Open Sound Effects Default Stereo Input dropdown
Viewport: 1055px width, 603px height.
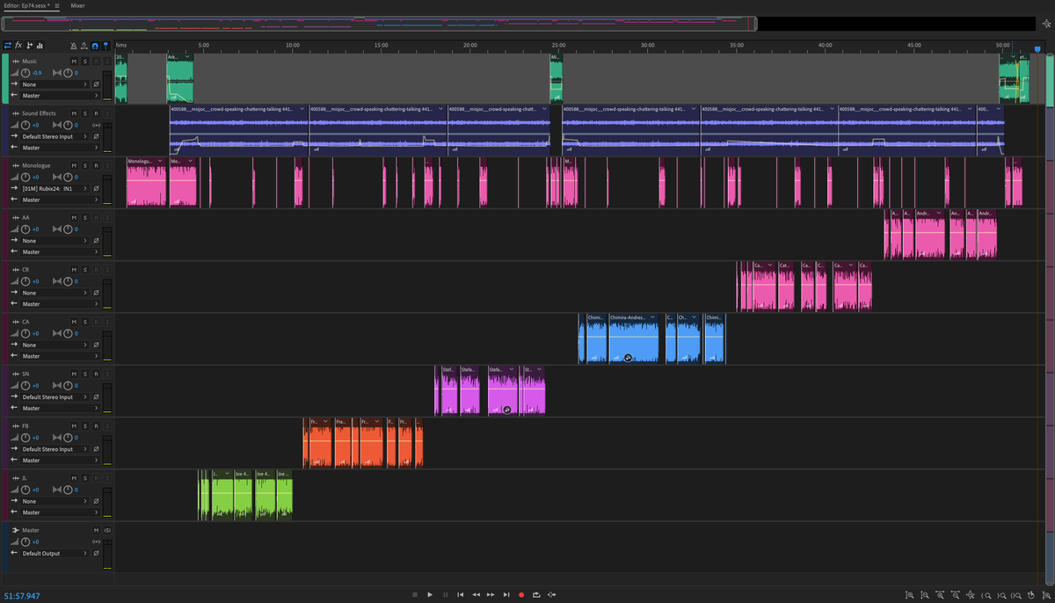[54, 136]
